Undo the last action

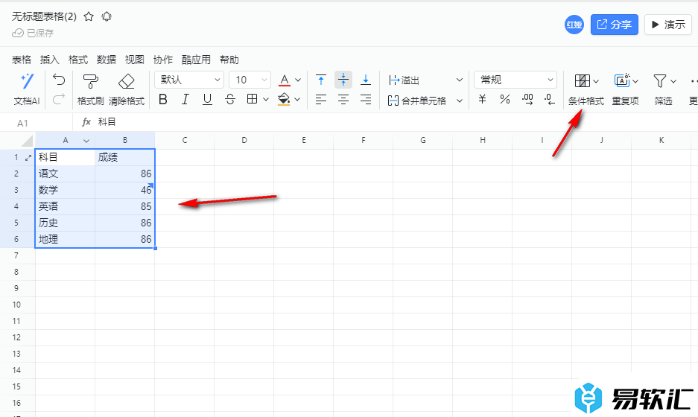click(59, 80)
